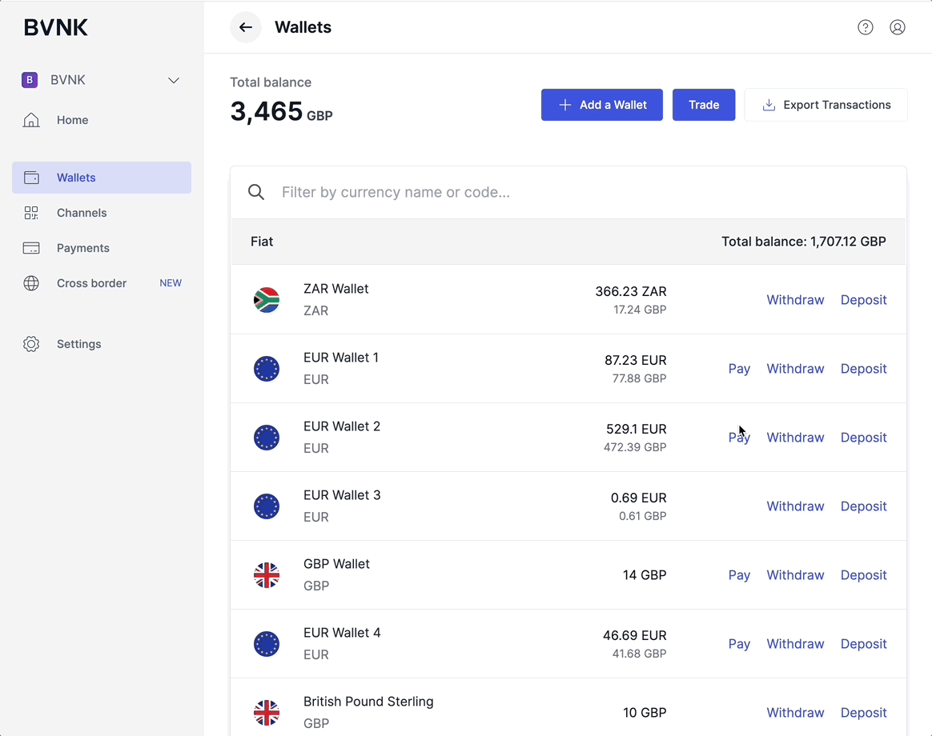Select Home in the navigation menu
The height and width of the screenshot is (736, 932).
72,119
